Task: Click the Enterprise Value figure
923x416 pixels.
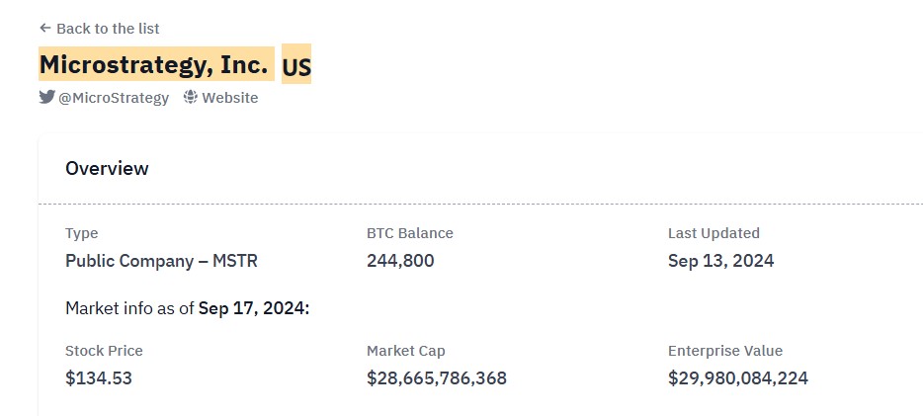Action: pos(738,377)
